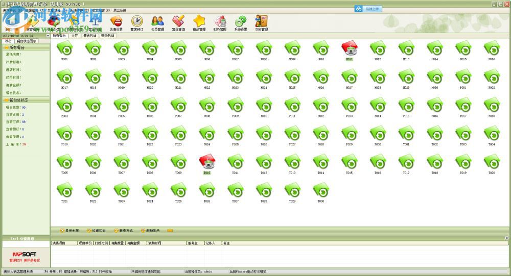Switch to 普通包间 tab
The image size is (511, 276).
[x=89, y=36]
